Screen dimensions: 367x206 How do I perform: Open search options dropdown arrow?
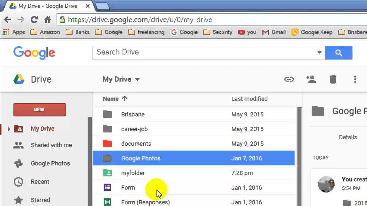click(319, 52)
